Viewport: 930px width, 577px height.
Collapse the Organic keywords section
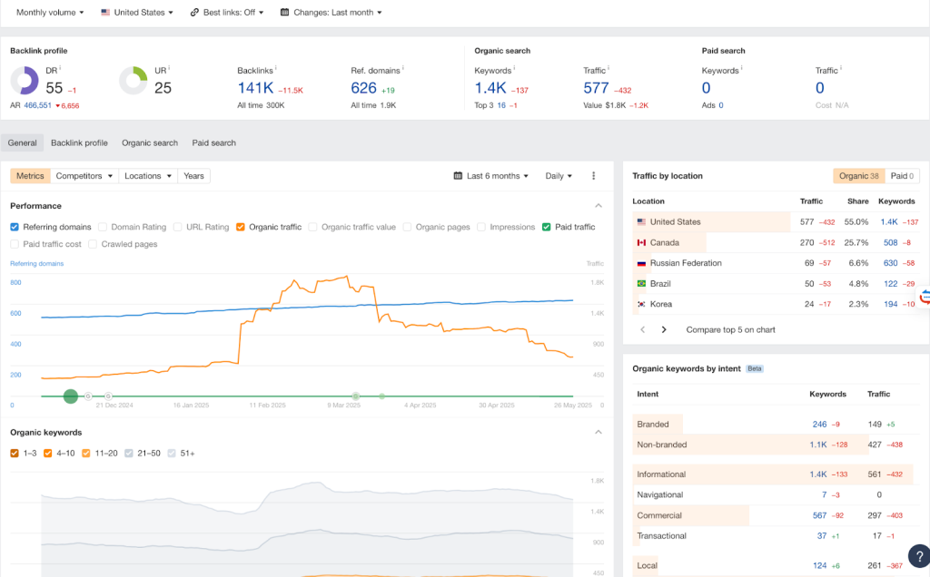point(598,433)
